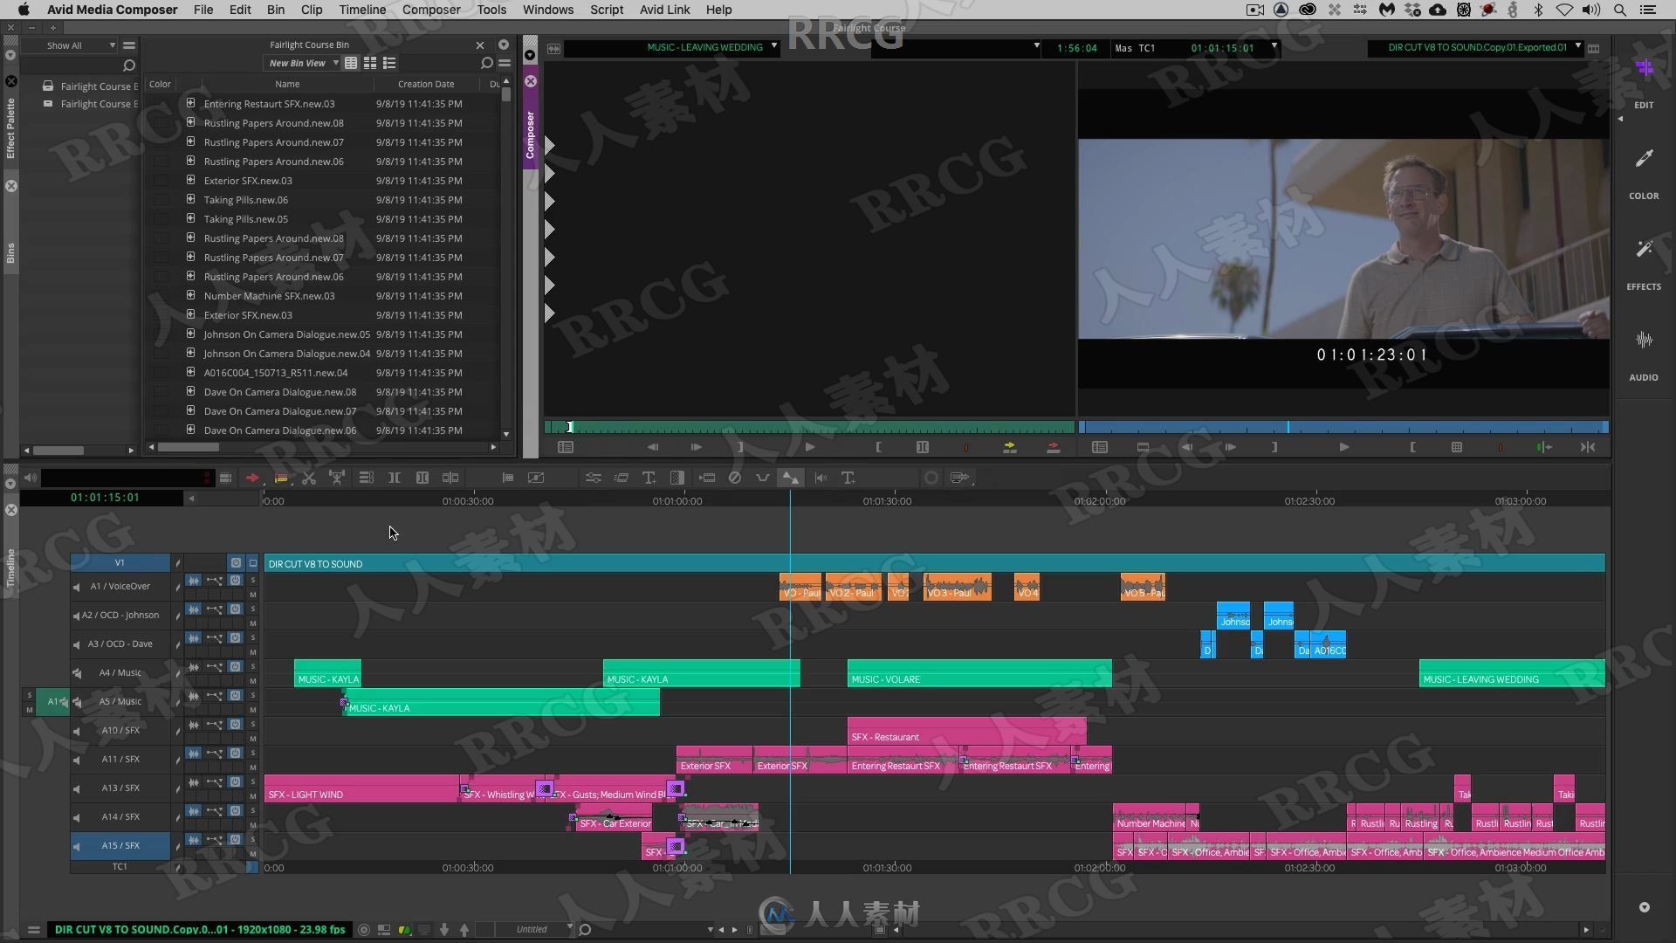
Task: Switch bin to text list view icon
Action: pos(351,63)
